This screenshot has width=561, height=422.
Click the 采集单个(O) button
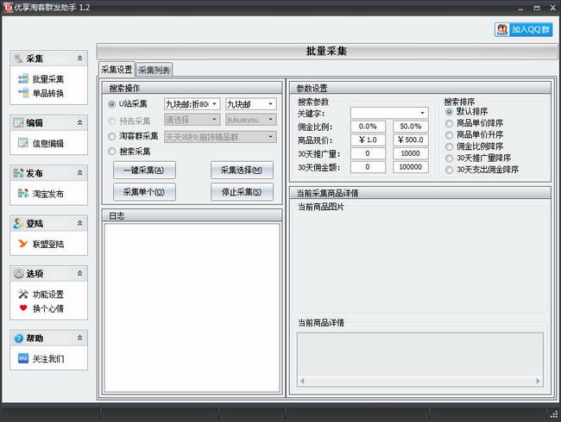click(x=144, y=192)
